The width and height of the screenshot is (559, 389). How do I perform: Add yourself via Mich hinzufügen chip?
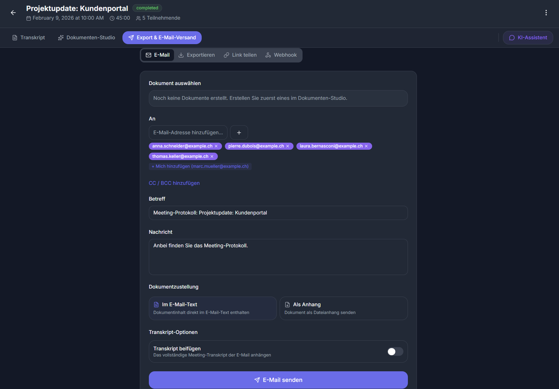pyautogui.click(x=200, y=166)
